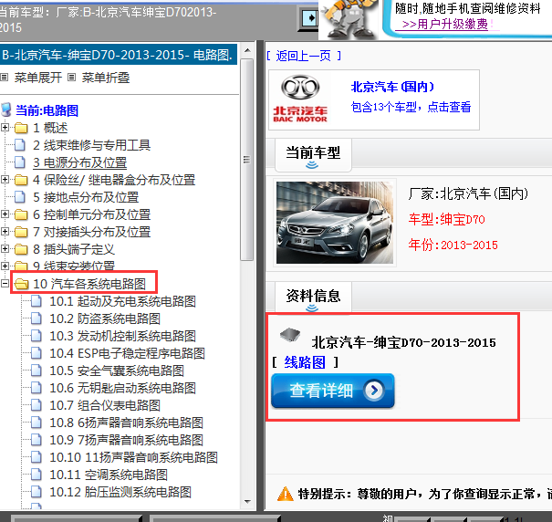The height and width of the screenshot is (522, 552).
Task: Switch to the 资料信息 tab
Action: click(x=313, y=297)
